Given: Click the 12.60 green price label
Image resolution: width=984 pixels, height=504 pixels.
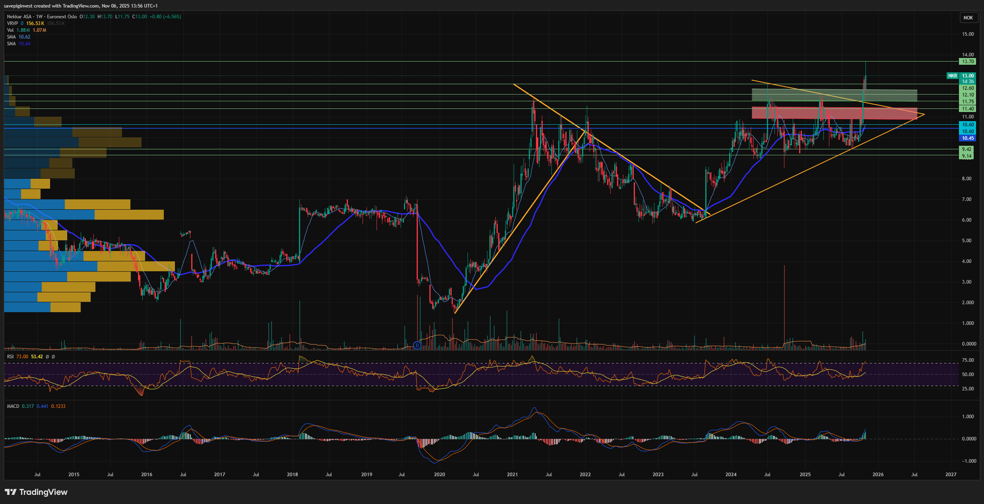Looking at the screenshot, I should click(967, 88).
